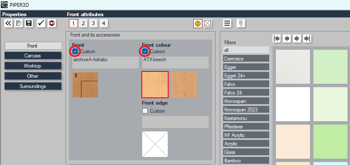Go to the last swatch page
This screenshot has width=350, height=165.
(307, 39)
